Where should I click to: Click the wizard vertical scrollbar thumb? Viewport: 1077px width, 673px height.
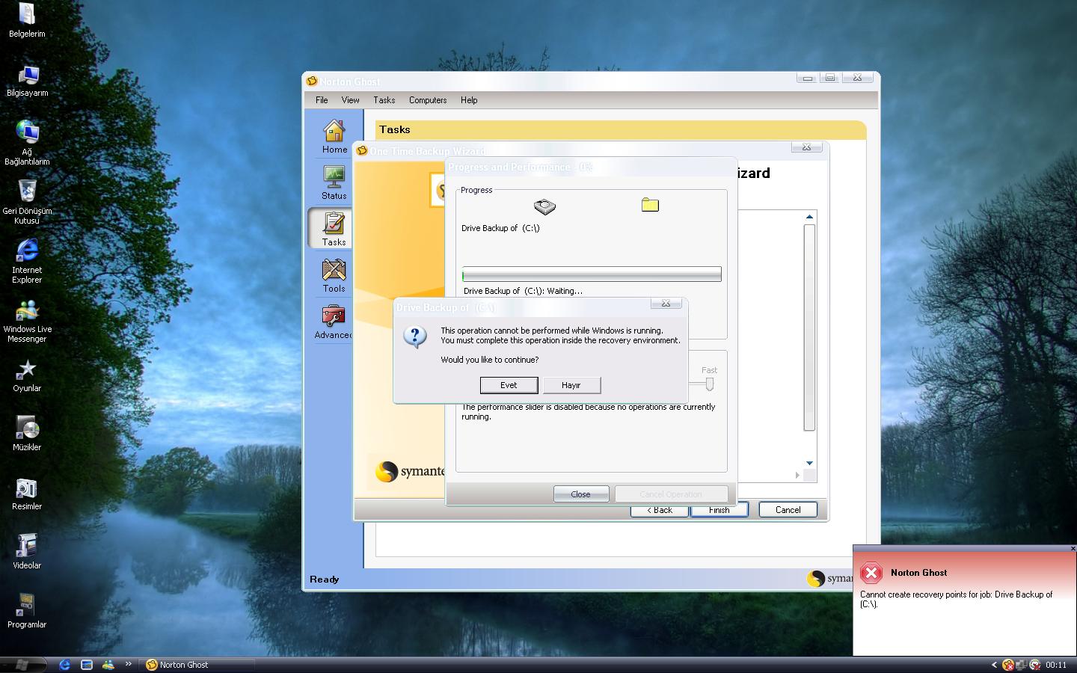[x=809, y=328]
